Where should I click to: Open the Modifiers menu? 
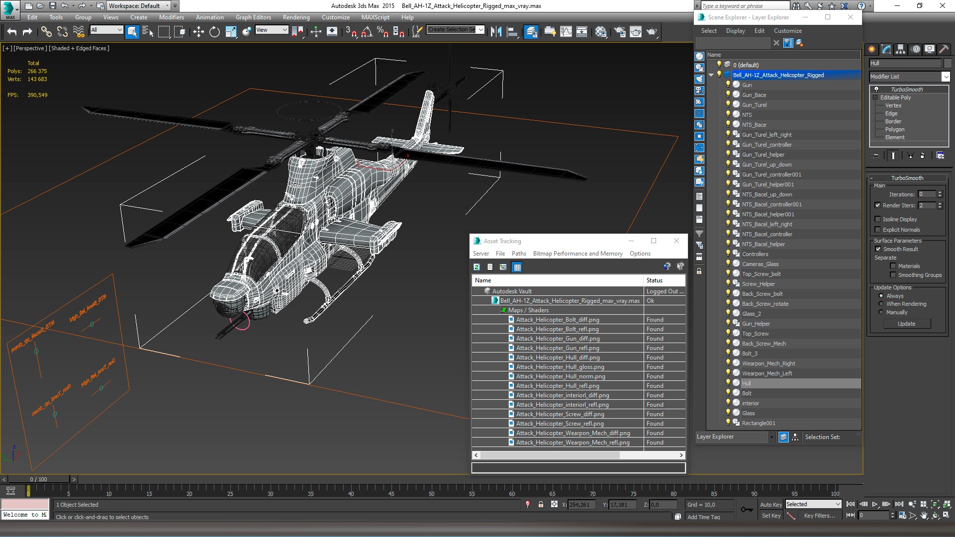click(171, 17)
